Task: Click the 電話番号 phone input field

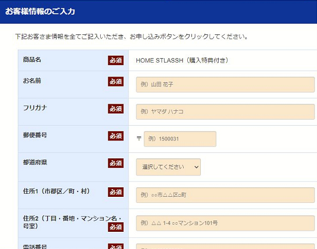Action: (225, 247)
